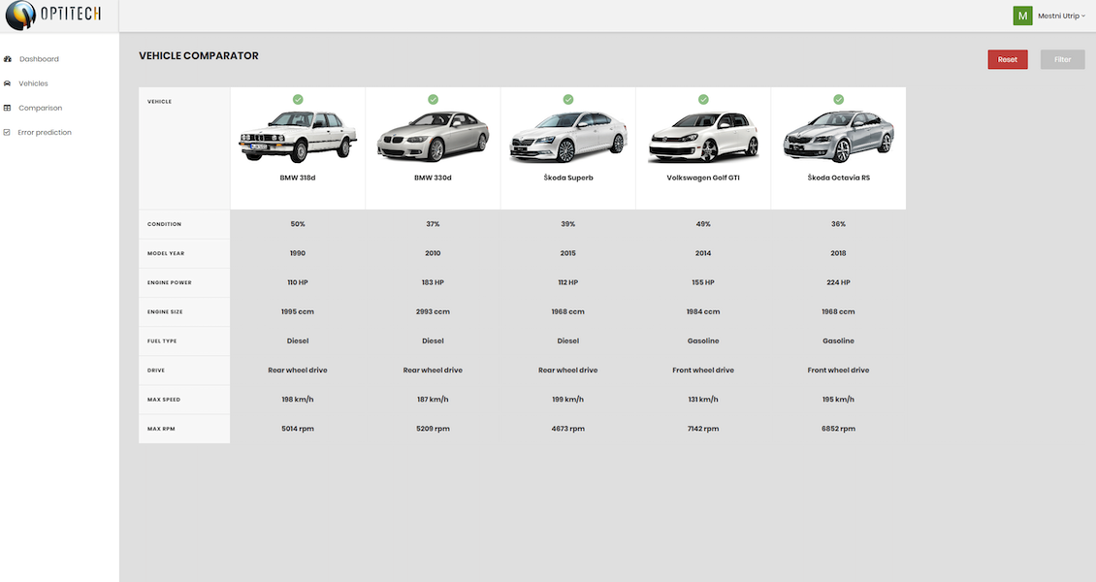
Task: Click the Optitech logo
Action: [53, 15]
